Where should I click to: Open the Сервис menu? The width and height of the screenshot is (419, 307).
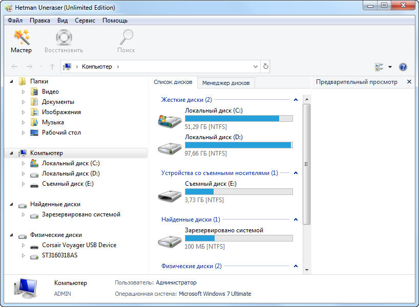(85, 20)
